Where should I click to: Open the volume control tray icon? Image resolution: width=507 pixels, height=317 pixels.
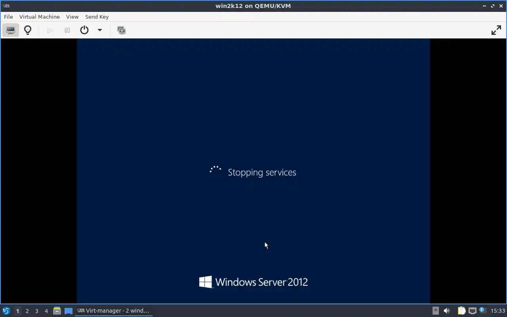point(447,311)
